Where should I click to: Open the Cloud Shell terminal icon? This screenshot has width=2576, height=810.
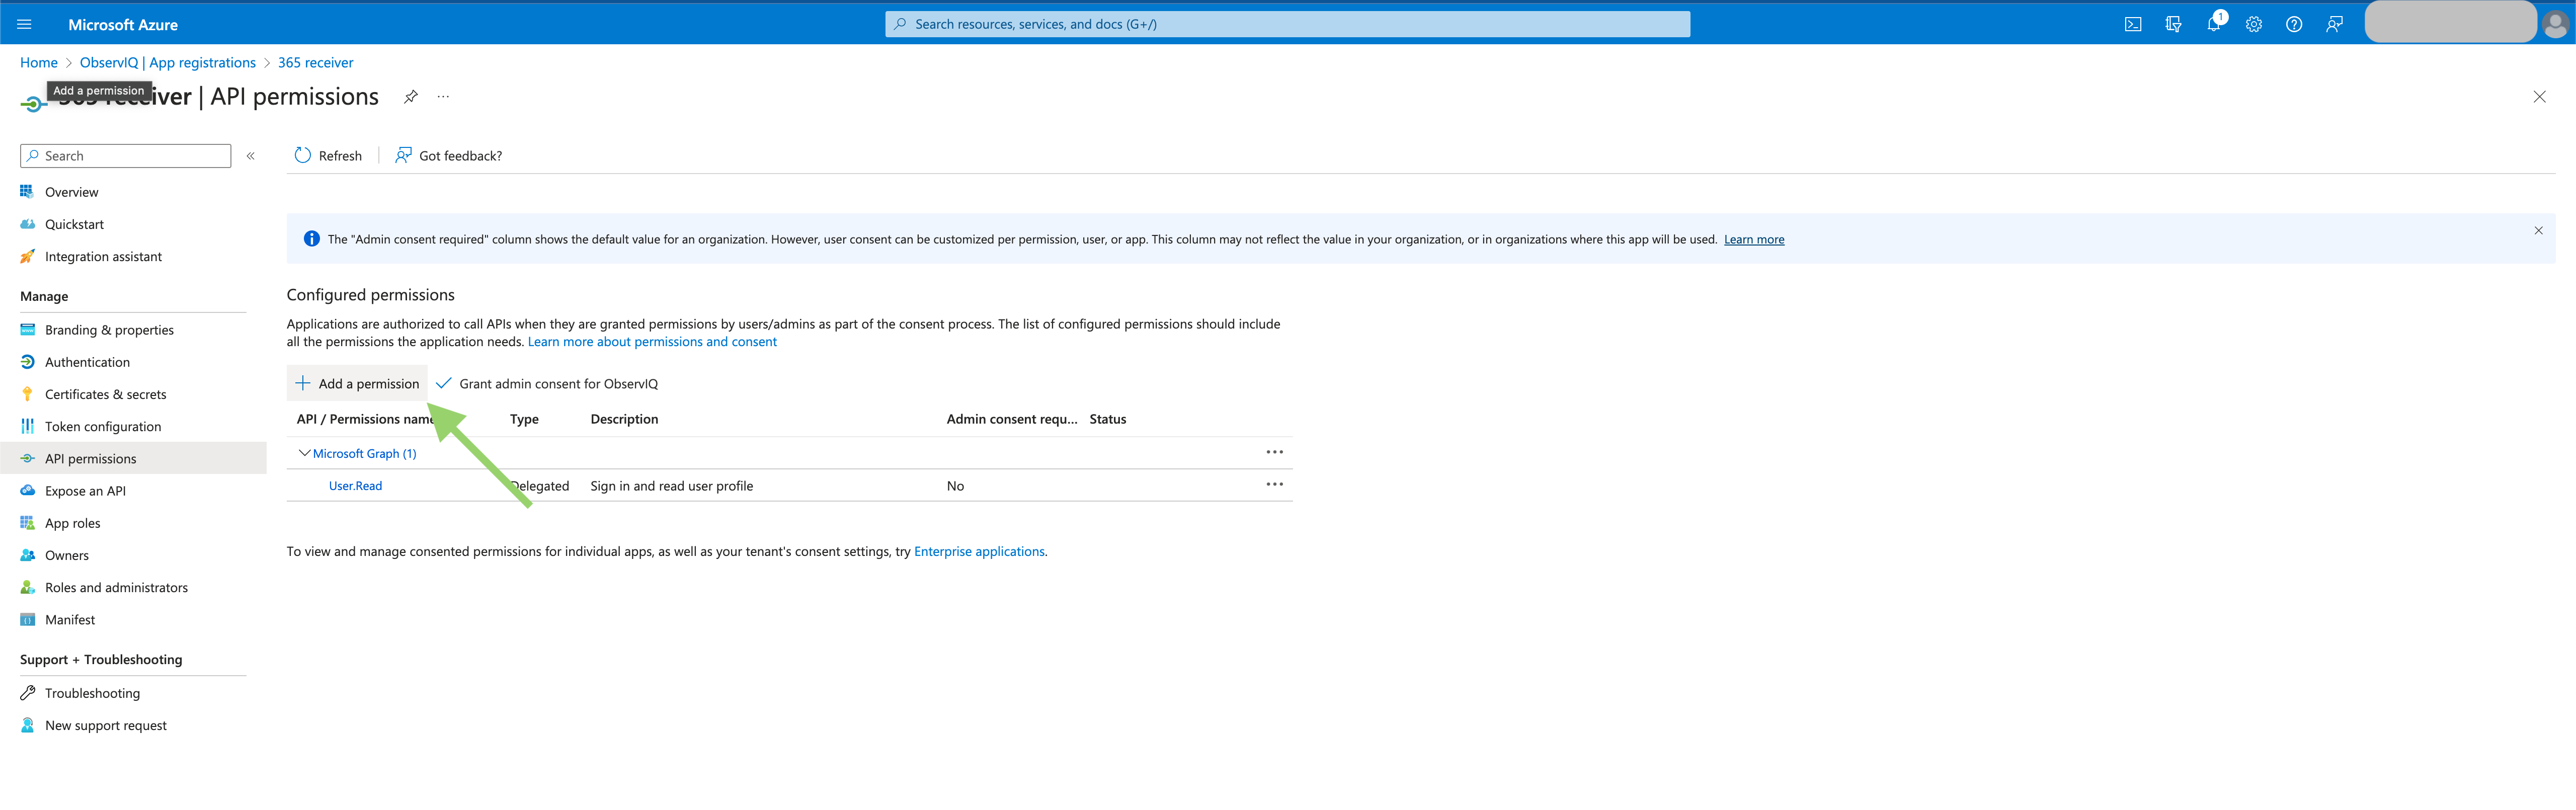(x=2133, y=23)
